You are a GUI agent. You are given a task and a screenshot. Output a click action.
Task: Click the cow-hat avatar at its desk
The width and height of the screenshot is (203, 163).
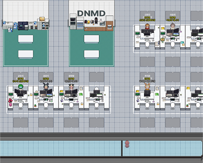point(71,87)
